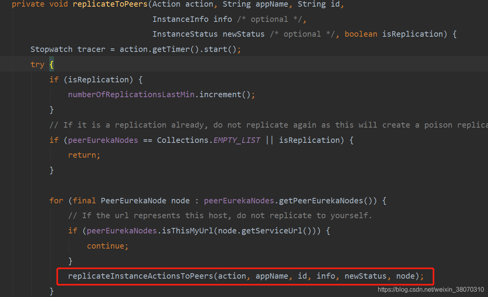Click the getServiceUrl() method call

point(273,231)
